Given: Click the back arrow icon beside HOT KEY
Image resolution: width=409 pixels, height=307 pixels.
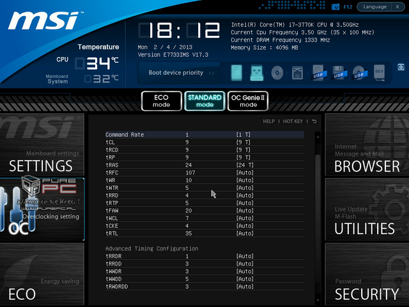Looking at the screenshot, I should point(314,122).
